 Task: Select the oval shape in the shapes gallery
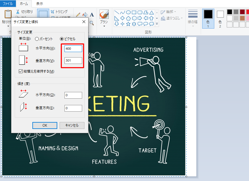(128, 12)
